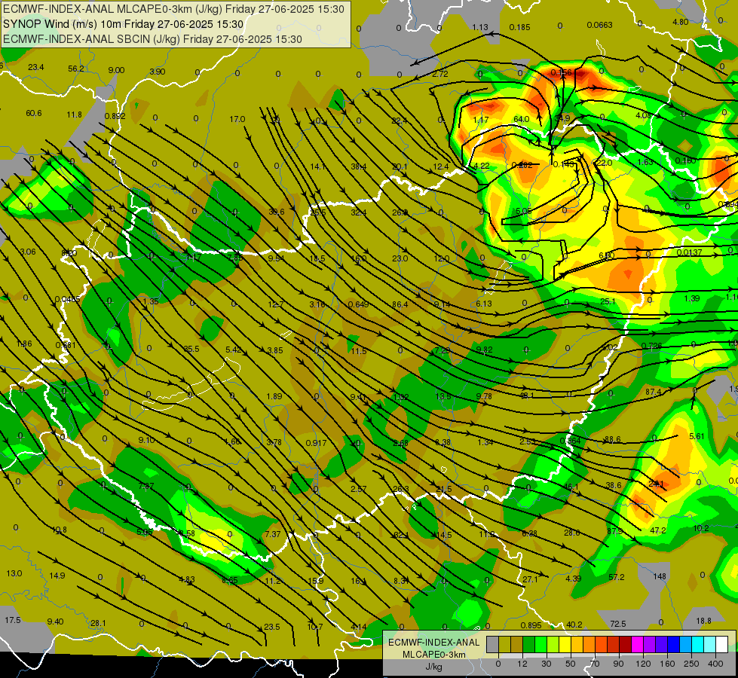
Task: Click the map value '23.4'
Action: (x=35, y=67)
